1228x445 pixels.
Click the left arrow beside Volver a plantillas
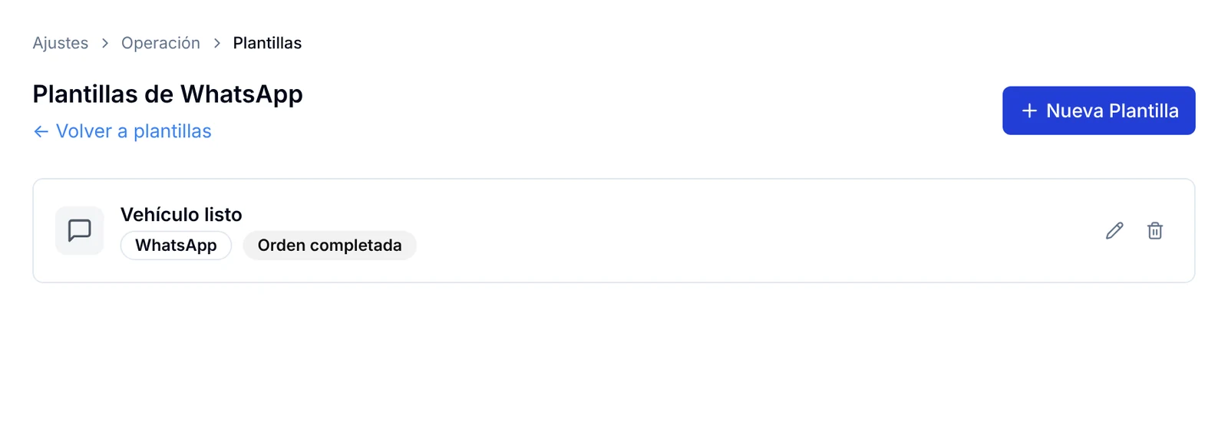[x=41, y=132]
